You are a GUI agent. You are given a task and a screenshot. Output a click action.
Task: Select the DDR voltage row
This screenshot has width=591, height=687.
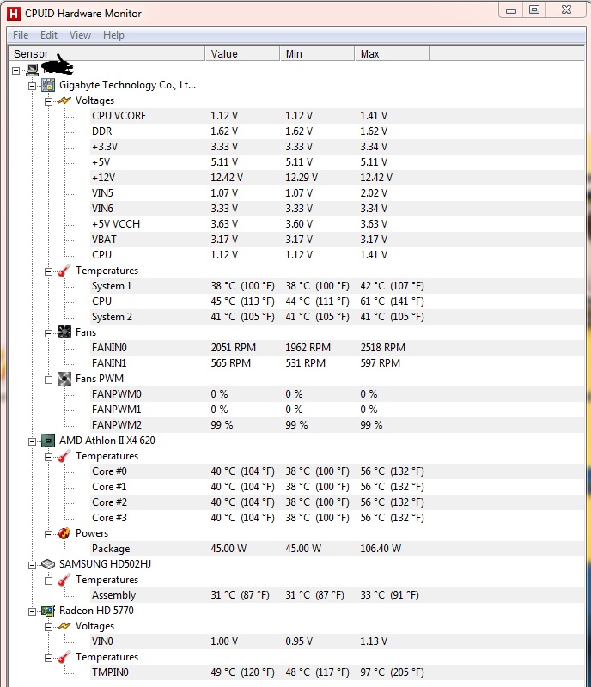click(x=337, y=131)
